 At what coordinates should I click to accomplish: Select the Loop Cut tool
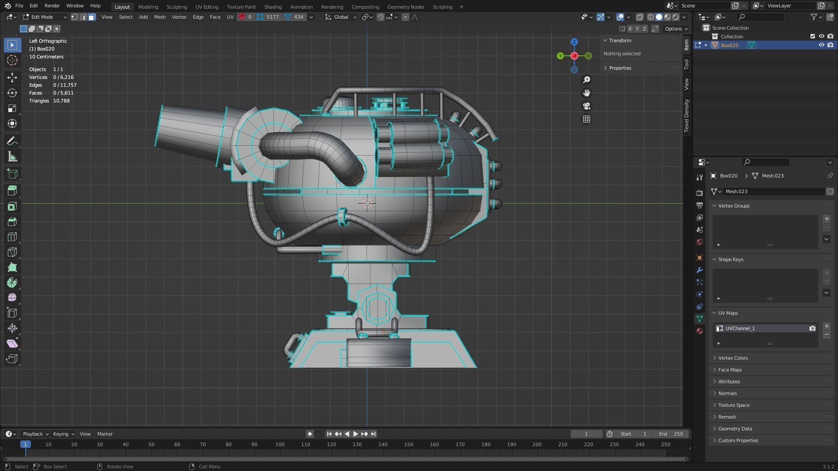(x=12, y=237)
